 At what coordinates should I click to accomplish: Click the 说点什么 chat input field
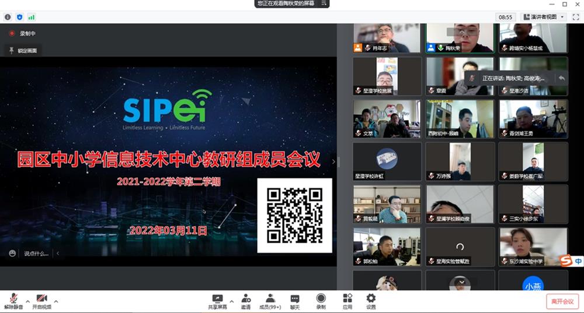36,254
